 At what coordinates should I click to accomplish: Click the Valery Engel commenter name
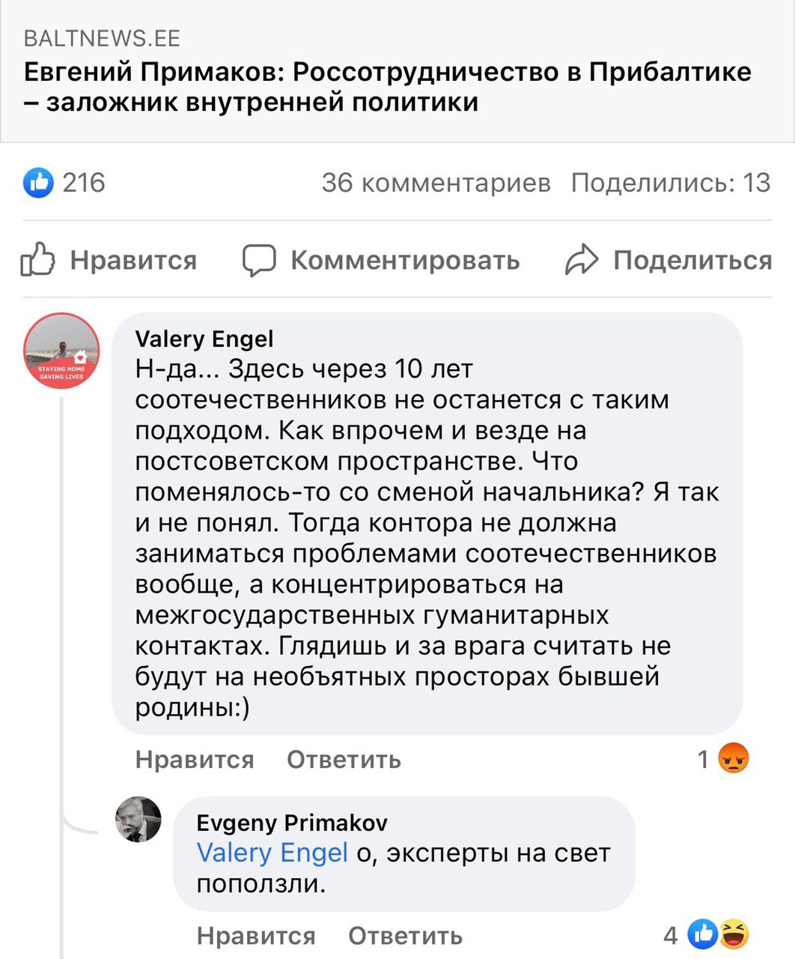[204, 339]
